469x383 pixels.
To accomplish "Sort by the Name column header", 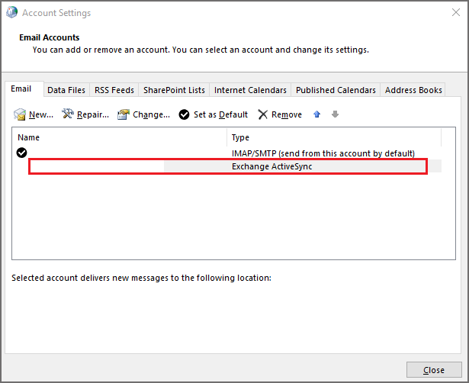I will [x=119, y=137].
